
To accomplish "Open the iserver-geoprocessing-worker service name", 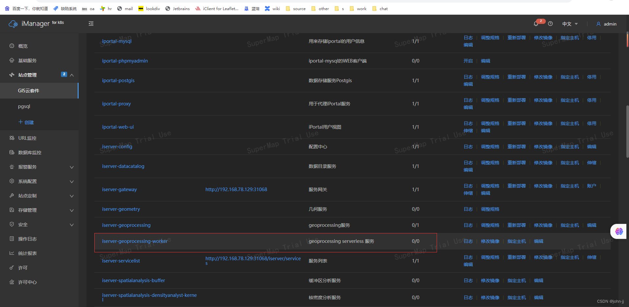I will (135, 241).
